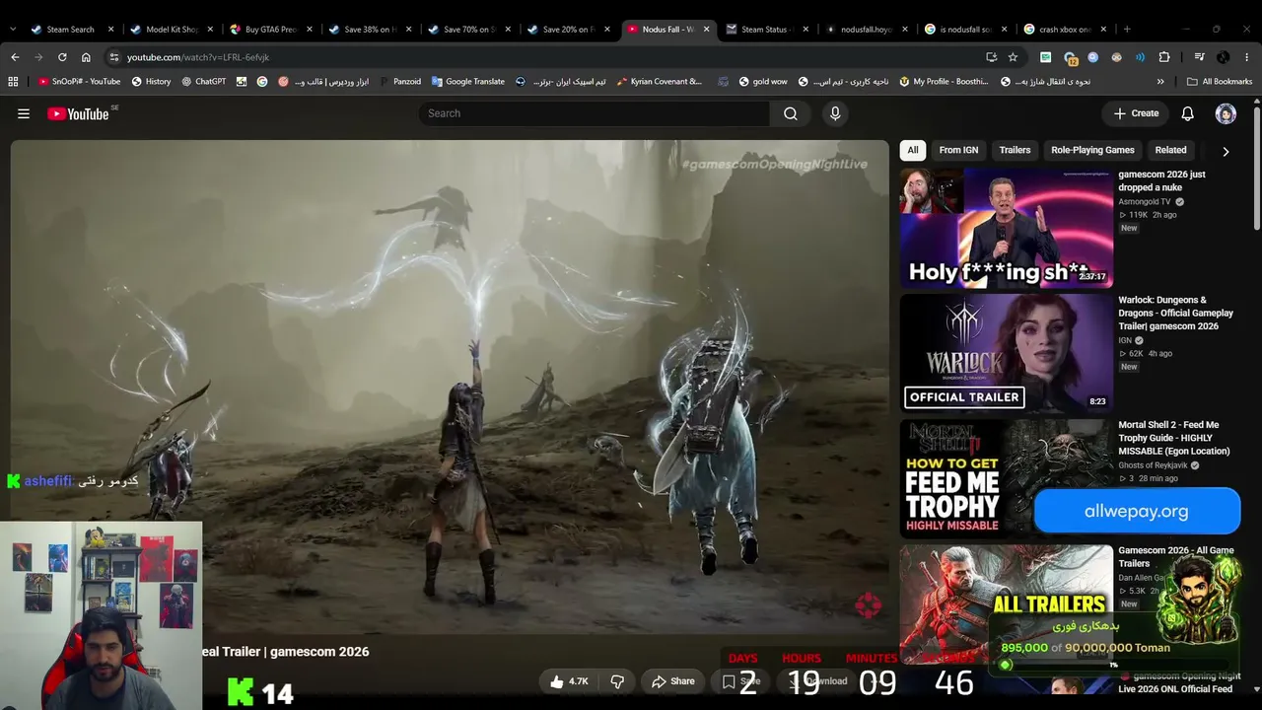Like the video with 4.7K likes
This screenshot has width=1262, height=710.
569,681
